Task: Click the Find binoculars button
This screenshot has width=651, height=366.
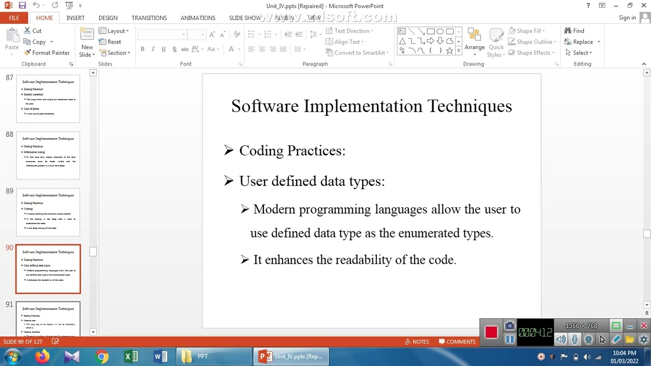Action: coord(574,30)
